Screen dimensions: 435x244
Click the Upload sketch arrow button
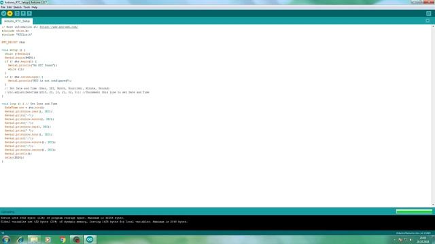[x=10, y=14]
